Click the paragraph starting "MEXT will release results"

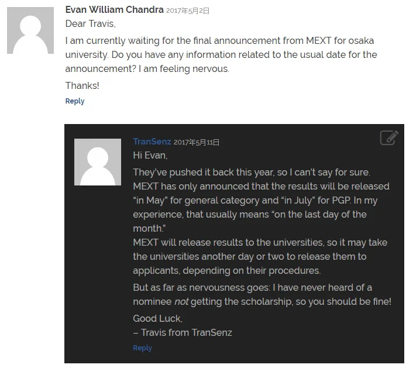[x=260, y=256]
